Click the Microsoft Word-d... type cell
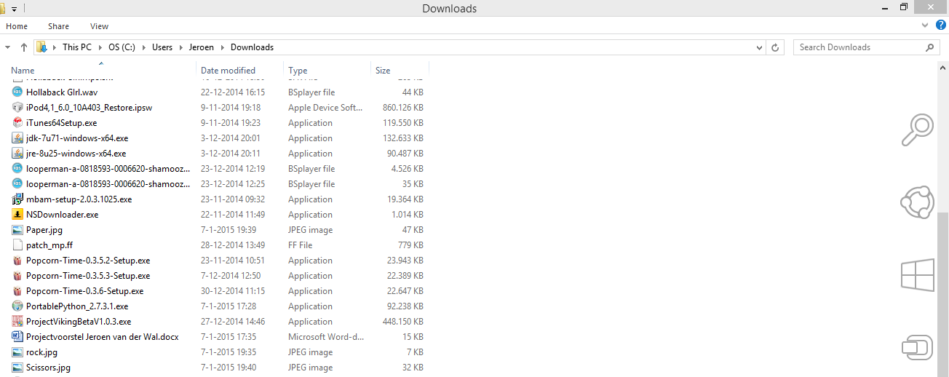The width and height of the screenshot is (949, 377). (x=325, y=337)
